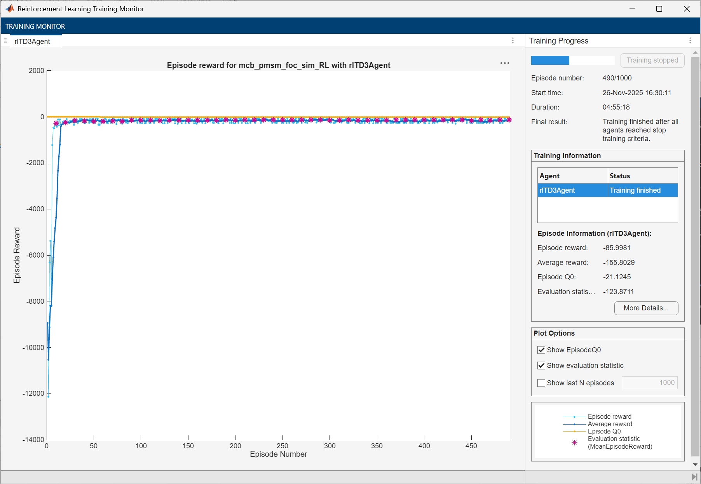Click the evaluation statistic value -123.8711
The image size is (701, 484).
618,292
